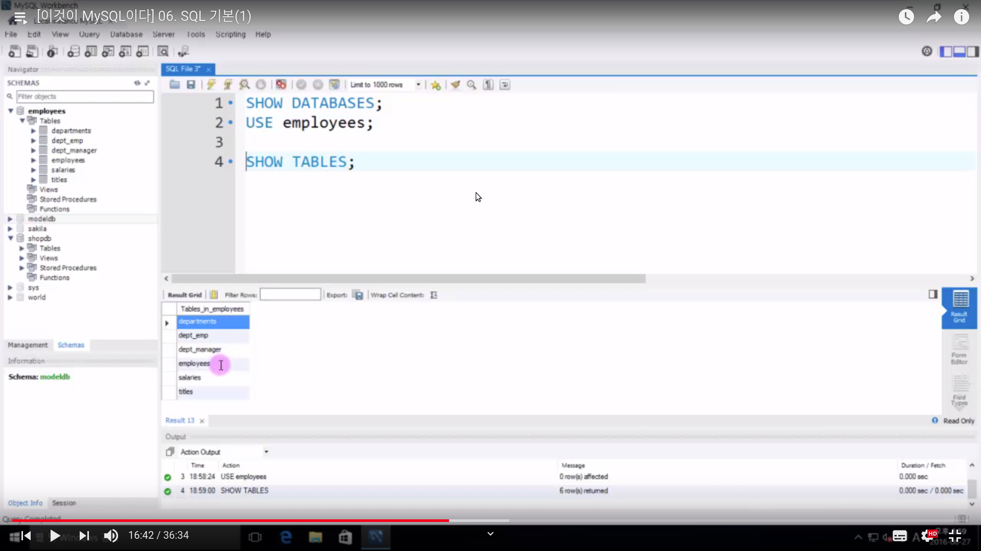Toggle the result side panel

click(933, 294)
